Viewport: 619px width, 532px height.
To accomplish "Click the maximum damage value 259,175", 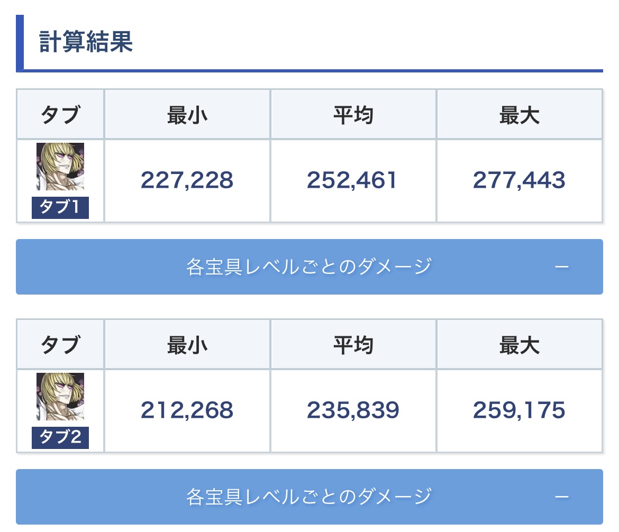I will coord(519,410).
